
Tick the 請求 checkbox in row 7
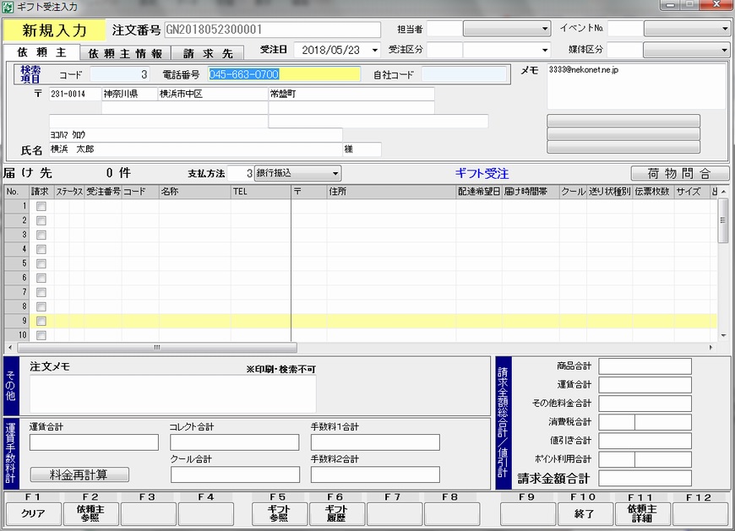pyautogui.click(x=41, y=293)
